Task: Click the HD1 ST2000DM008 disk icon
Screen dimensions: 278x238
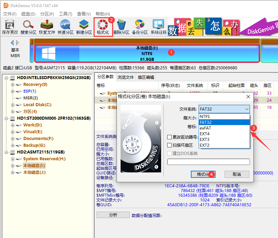Action: tap(12, 118)
